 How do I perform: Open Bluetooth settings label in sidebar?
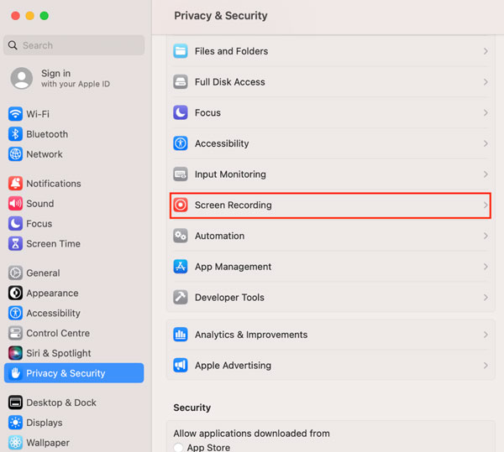click(x=47, y=134)
